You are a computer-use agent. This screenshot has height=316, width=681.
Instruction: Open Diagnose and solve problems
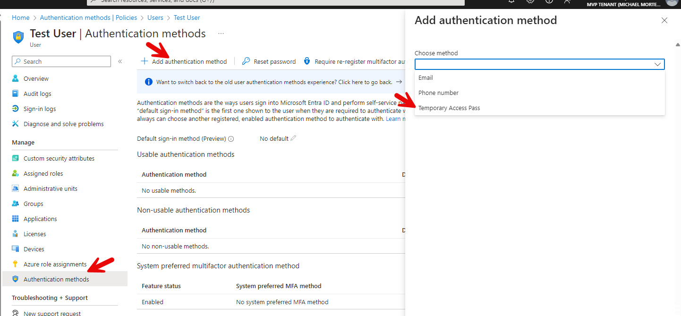point(63,124)
